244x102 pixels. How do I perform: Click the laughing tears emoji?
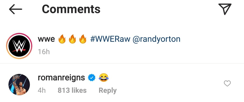point(104,78)
